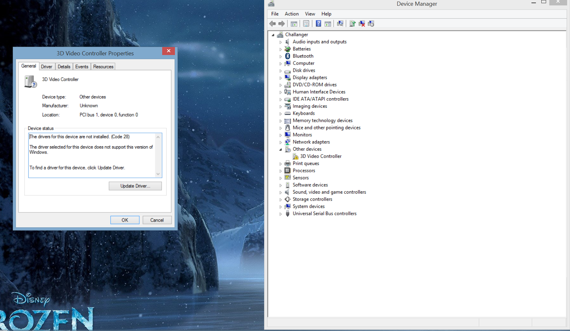The height and width of the screenshot is (331, 570).
Task: Select the Processors category icon
Action: pos(288,170)
